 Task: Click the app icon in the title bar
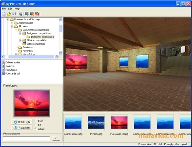pos(3,4)
